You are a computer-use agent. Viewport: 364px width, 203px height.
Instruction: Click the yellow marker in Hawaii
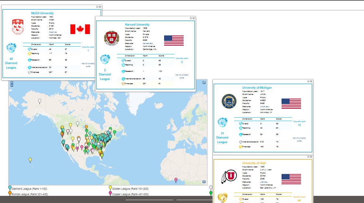click(30, 160)
